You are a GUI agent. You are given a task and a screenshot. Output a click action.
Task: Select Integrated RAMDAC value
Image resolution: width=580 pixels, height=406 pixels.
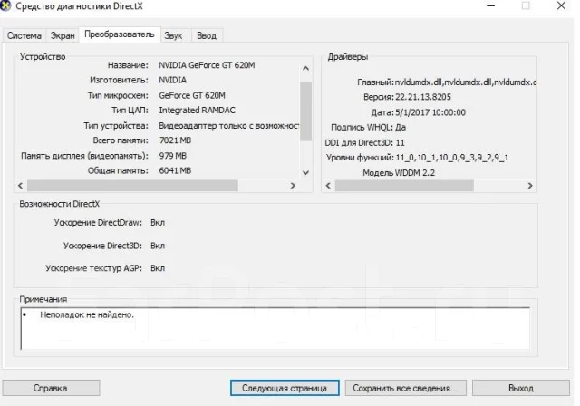197,111
